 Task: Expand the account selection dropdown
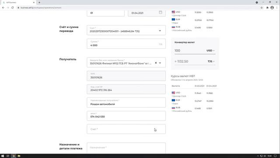160,31
